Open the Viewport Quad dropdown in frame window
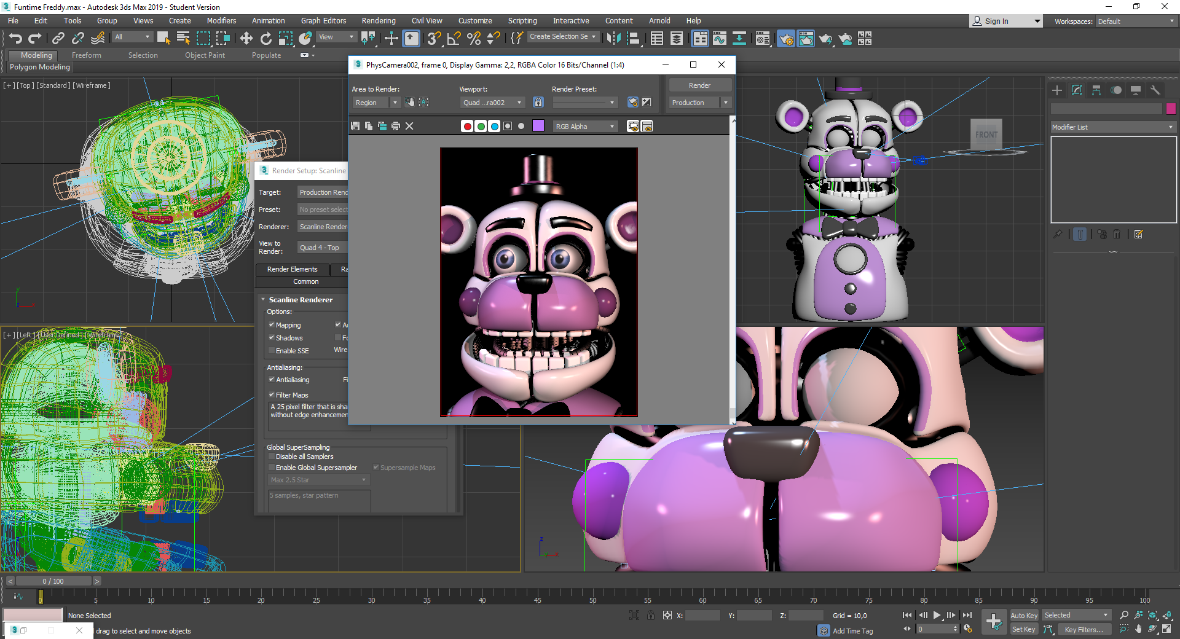The height and width of the screenshot is (639, 1180). tap(492, 103)
